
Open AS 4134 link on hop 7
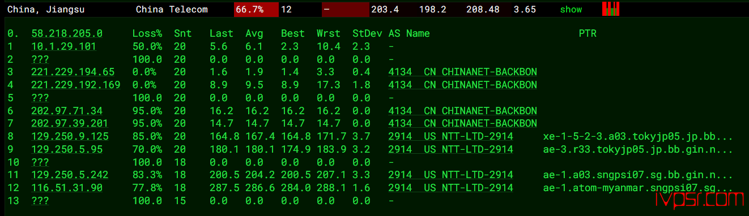(462, 123)
